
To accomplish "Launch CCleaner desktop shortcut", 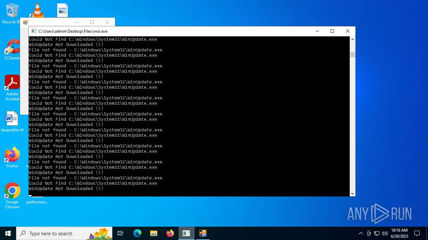I will 12,50.
